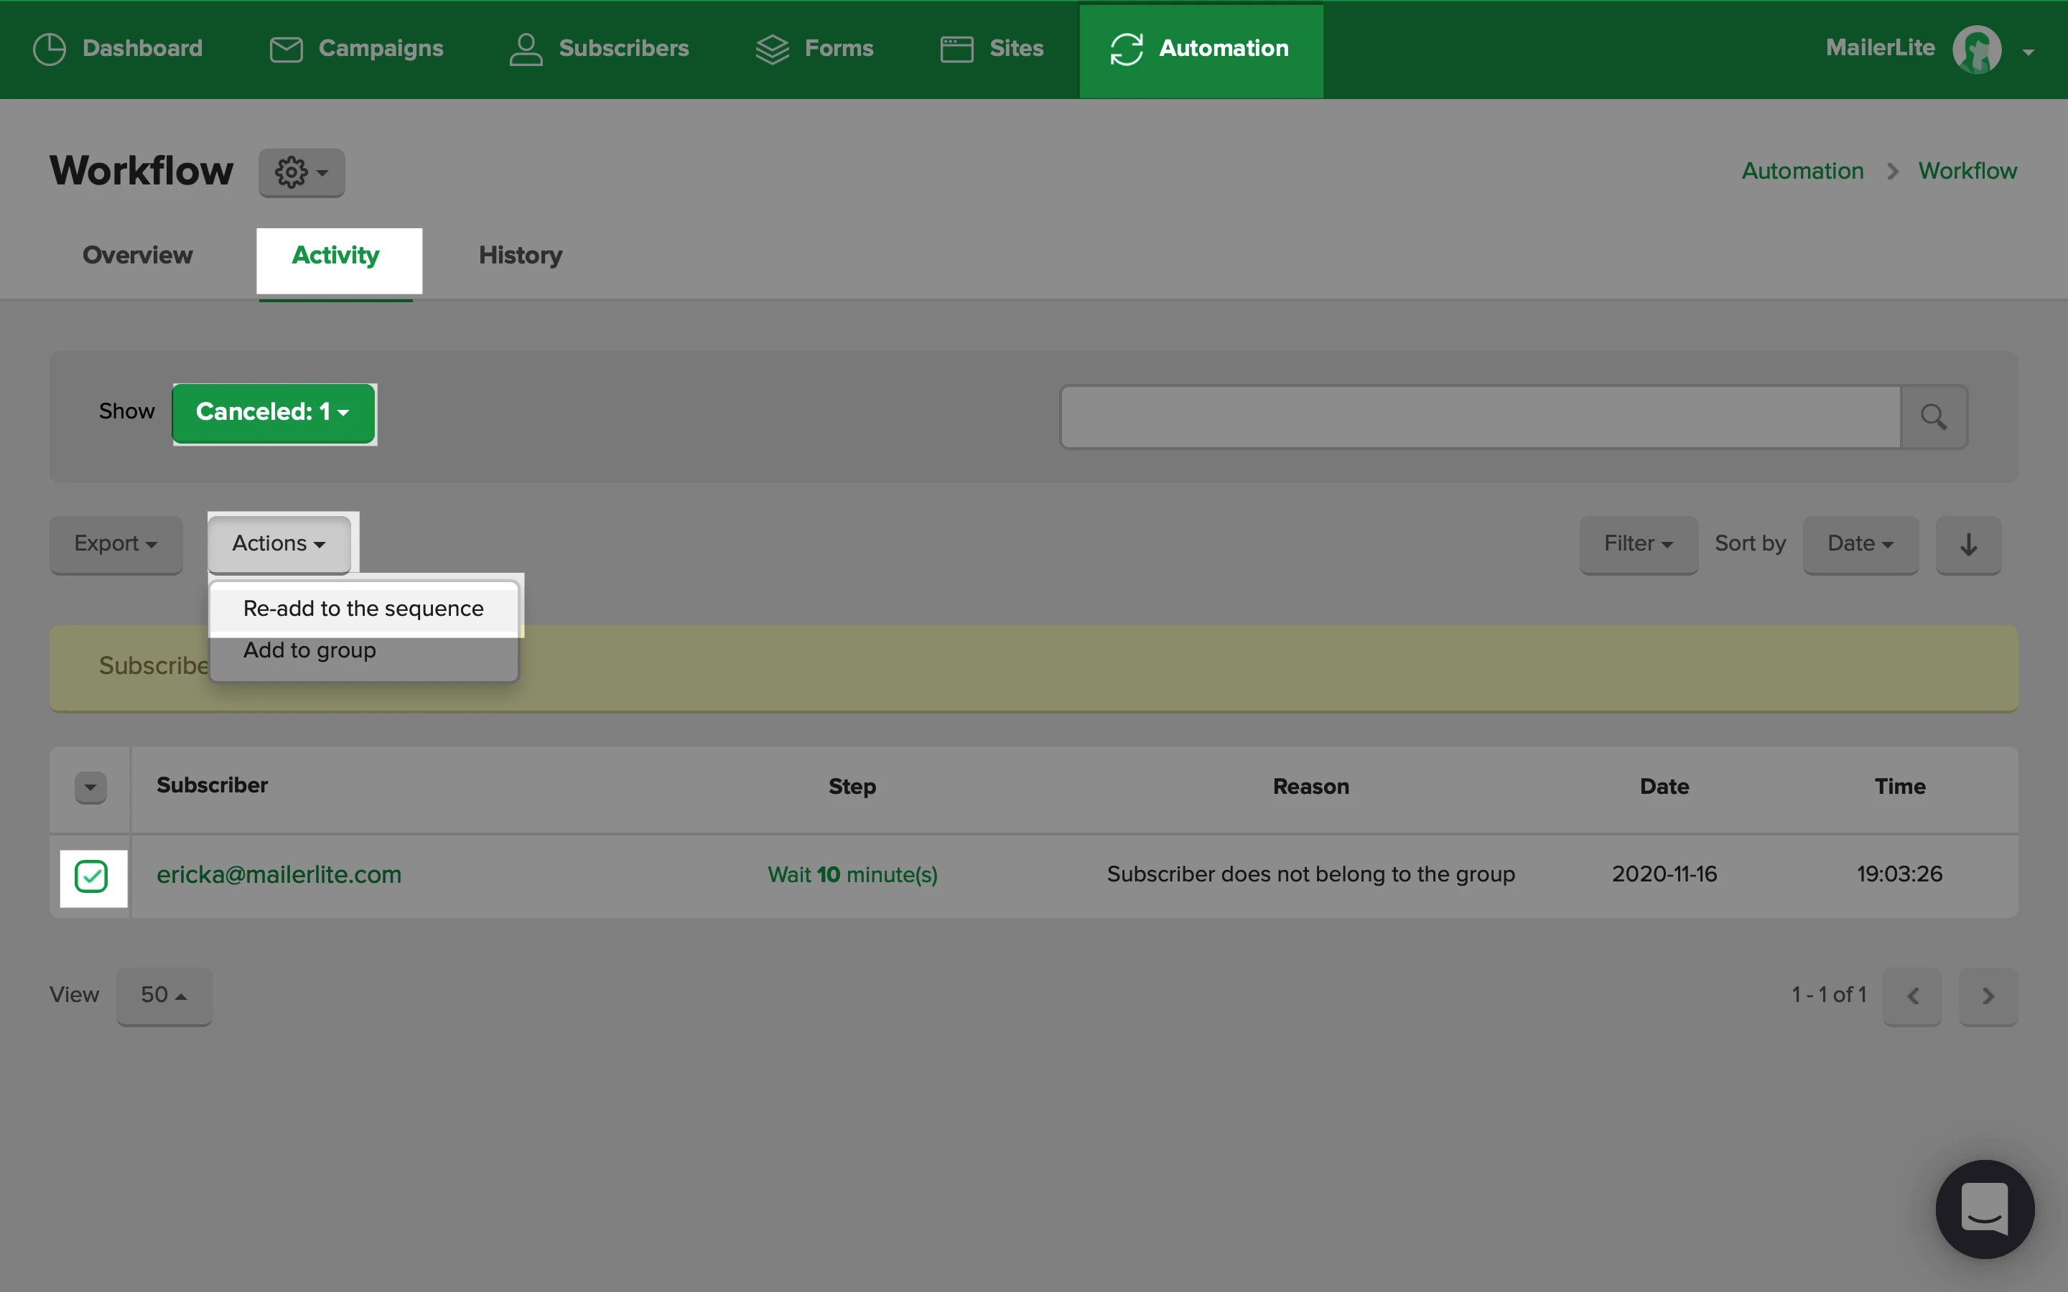The image size is (2068, 1292).
Task: Expand the Canceled: 1 show dropdown
Action: (x=273, y=413)
